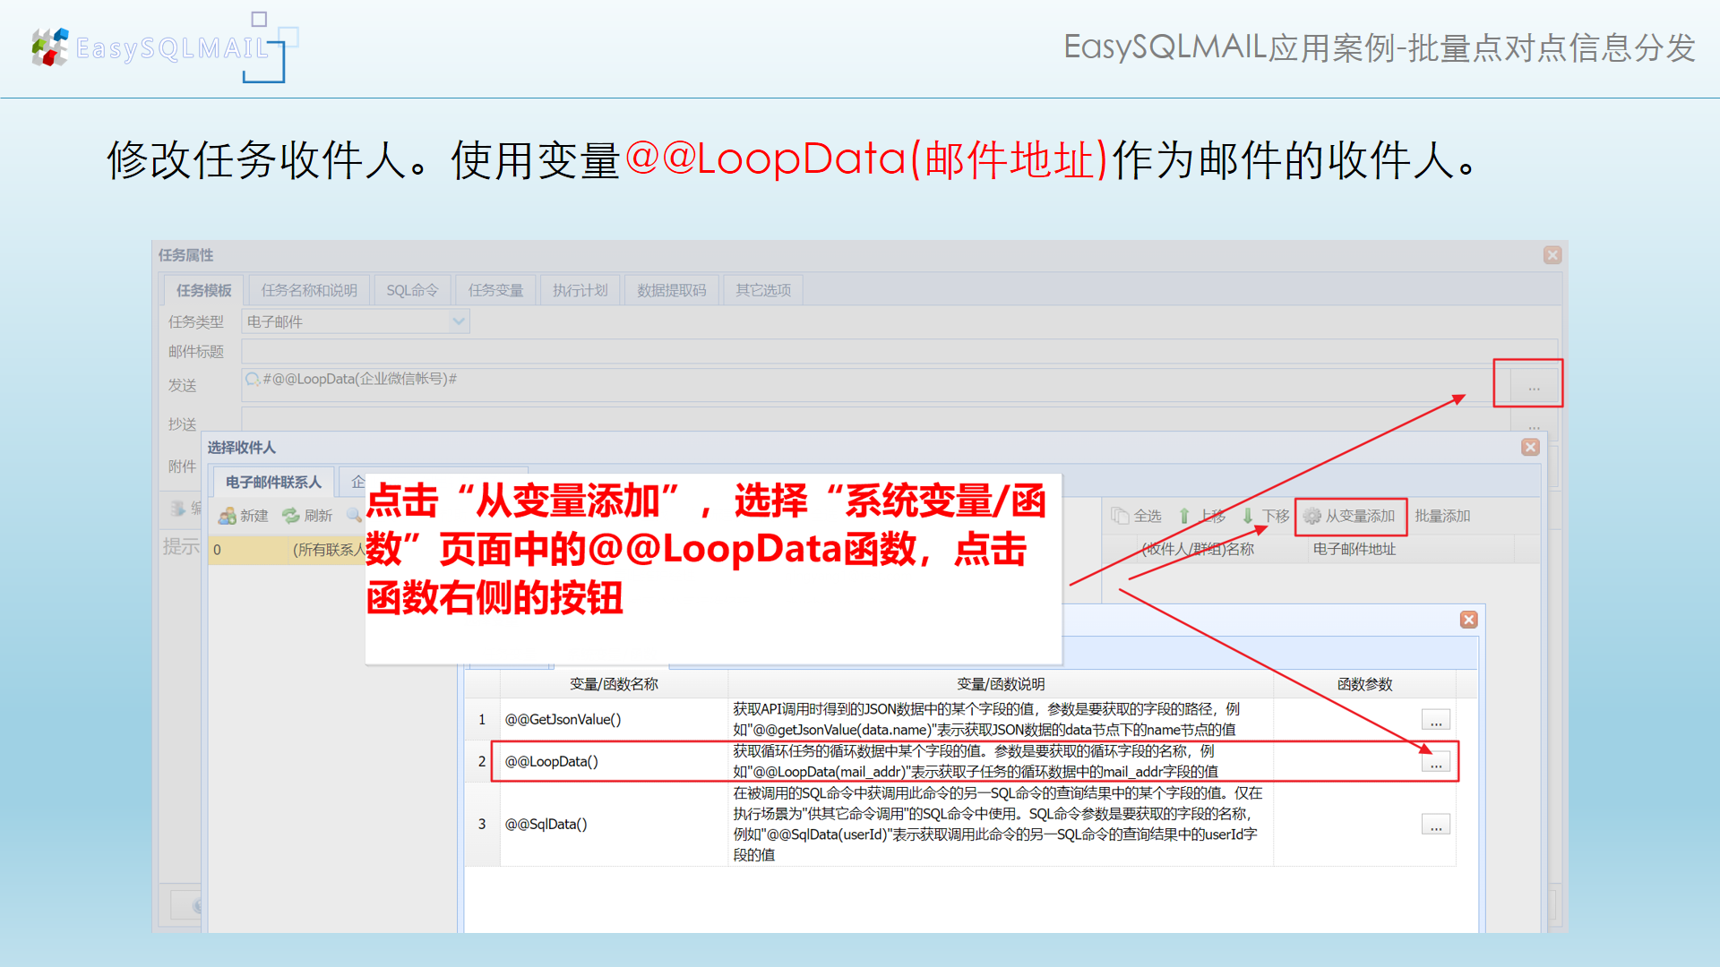
Task: Click the ellipsis button beside 发送 field
Action: pyautogui.click(x=1534, y=388)
